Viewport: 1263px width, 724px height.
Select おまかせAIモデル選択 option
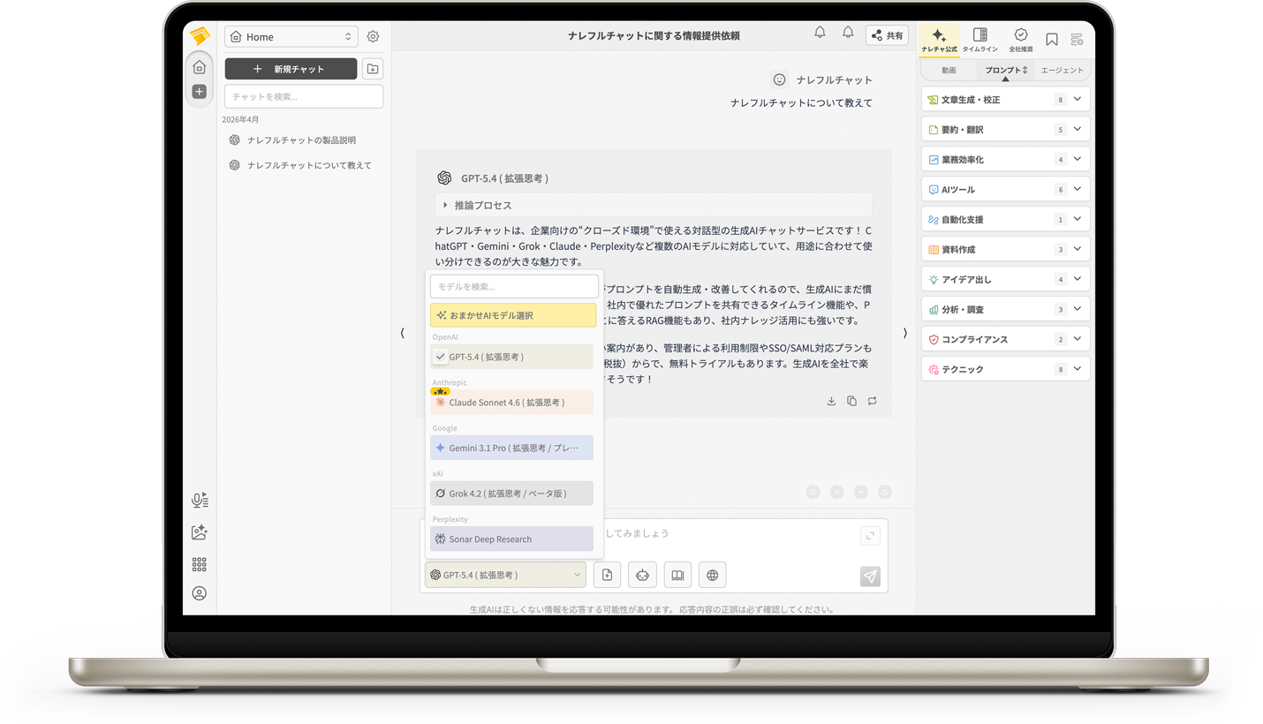click(513, 315)
